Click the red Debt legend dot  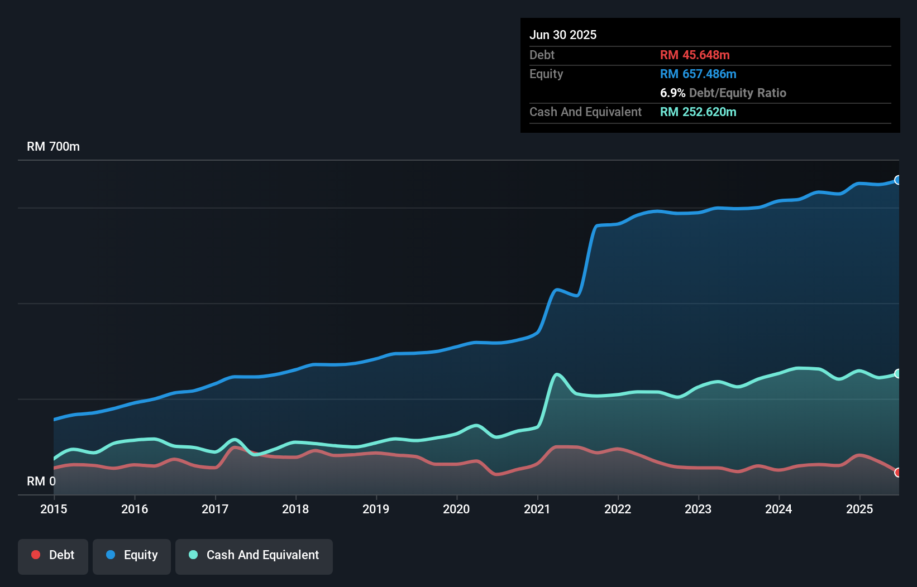[x=36, y=555]
